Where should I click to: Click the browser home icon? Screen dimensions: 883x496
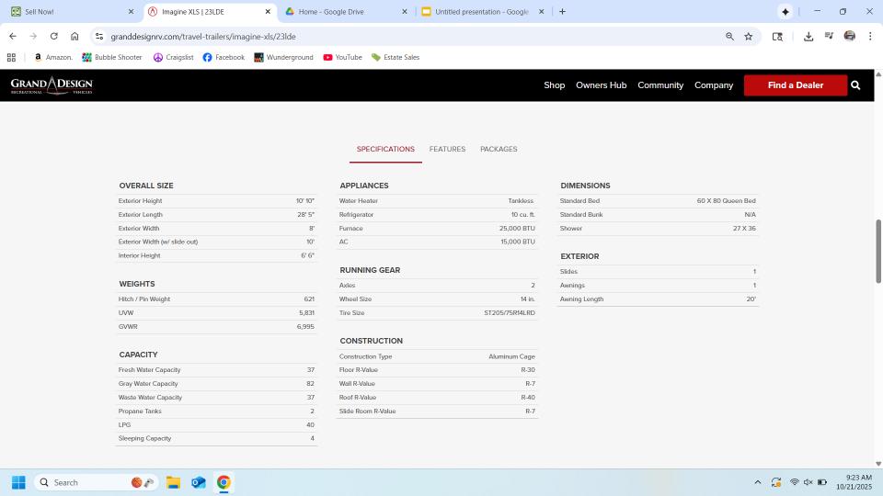tap(75, 37)
